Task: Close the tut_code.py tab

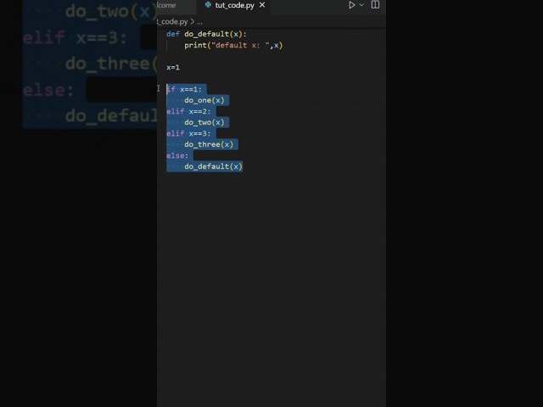Action: pyautogui.click(x=262, y=5)
